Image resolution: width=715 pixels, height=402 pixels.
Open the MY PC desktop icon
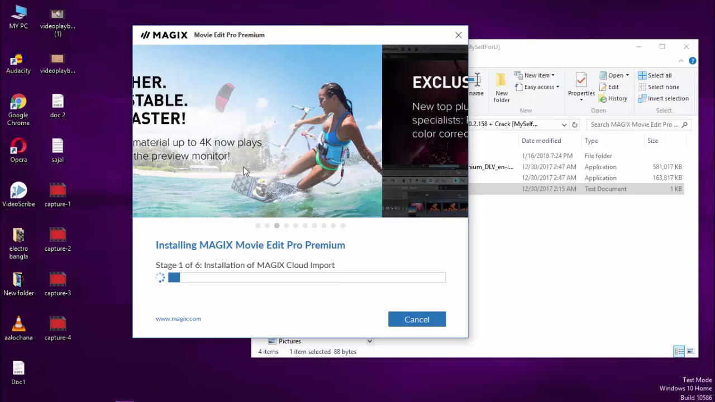point(18,17)
